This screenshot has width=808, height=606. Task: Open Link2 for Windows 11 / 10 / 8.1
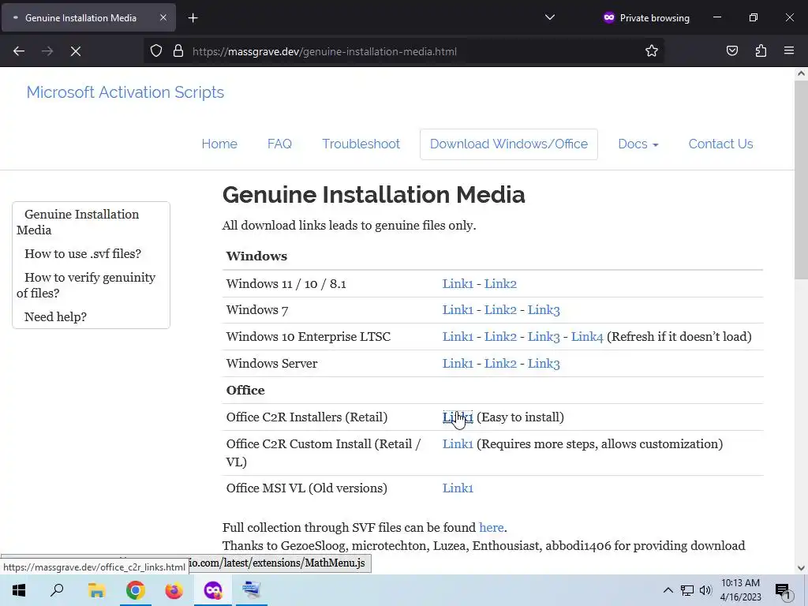(499, 283)
